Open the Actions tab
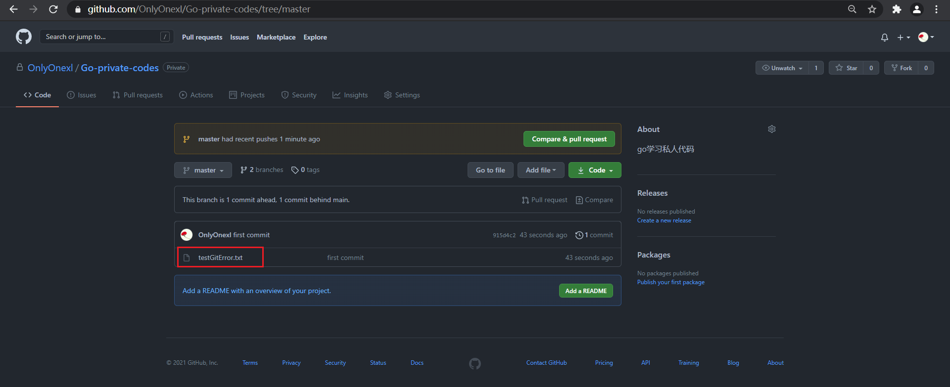 tap(196, 95)
